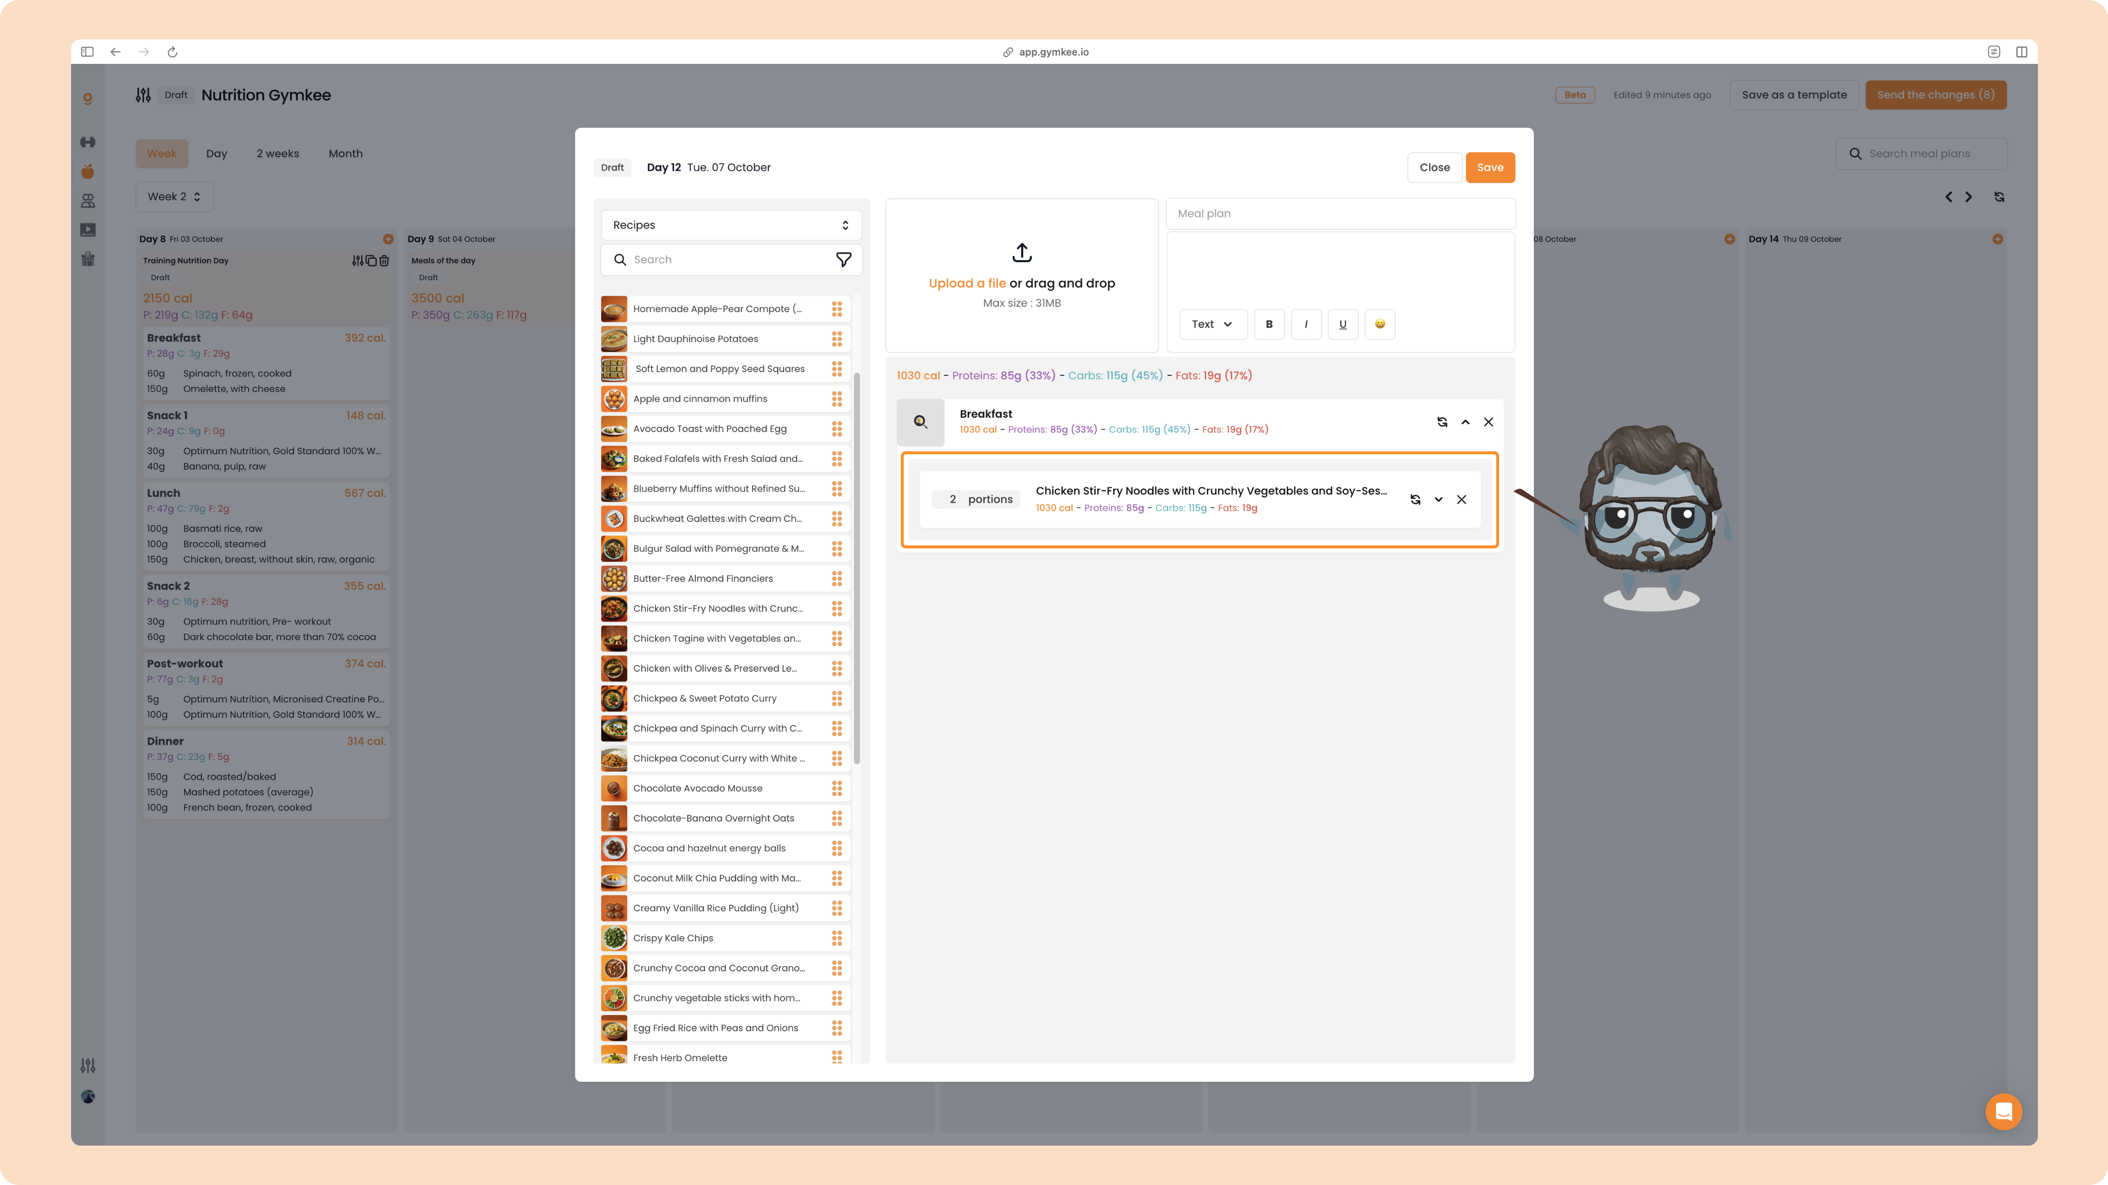Click the portions quantity box
The width and height of the screenshot is (2108, 1185).
(x=976, y=499)
